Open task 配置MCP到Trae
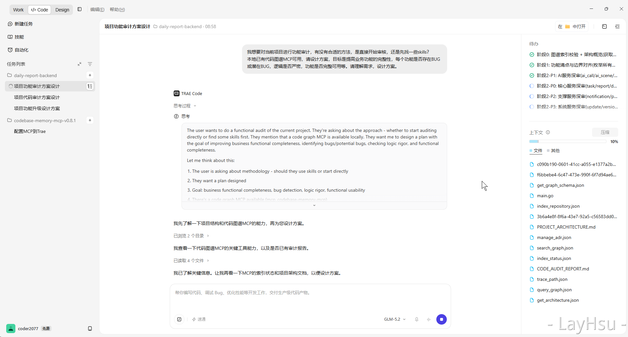This screenshot has width=628, height=337. click(30, 131)
